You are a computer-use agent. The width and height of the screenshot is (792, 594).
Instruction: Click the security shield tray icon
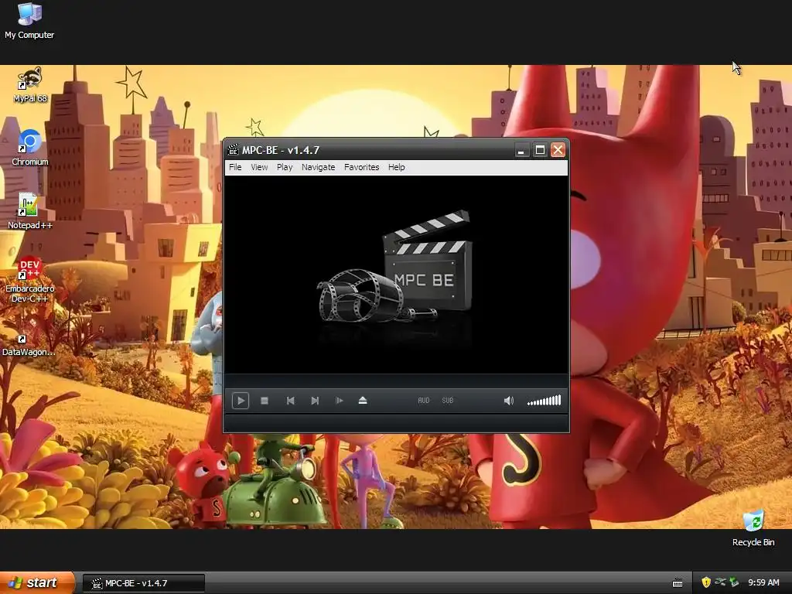click(x=706, y=582)
